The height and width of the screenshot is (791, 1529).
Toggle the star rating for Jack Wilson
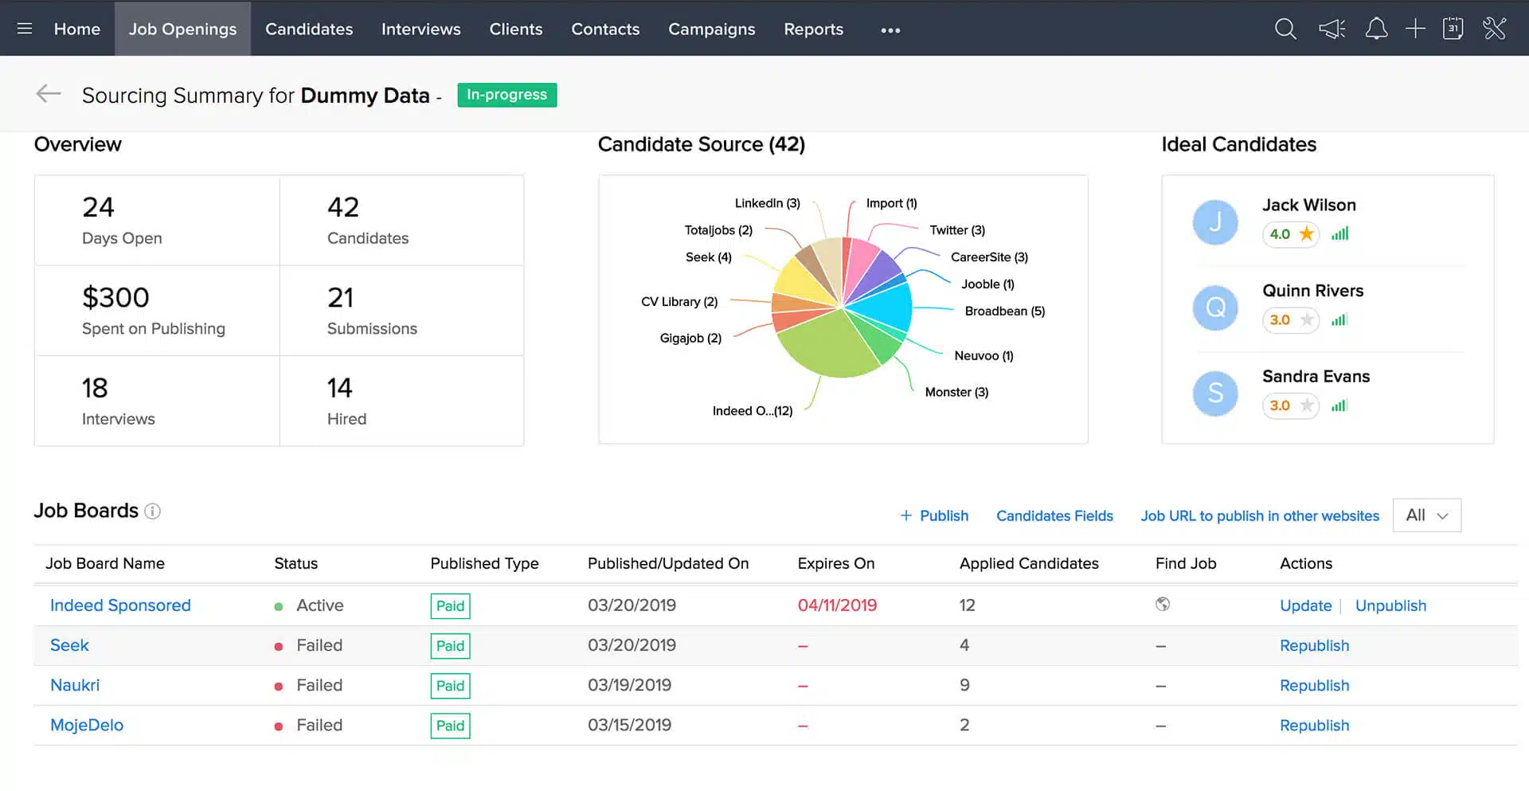pos(1307,234)
